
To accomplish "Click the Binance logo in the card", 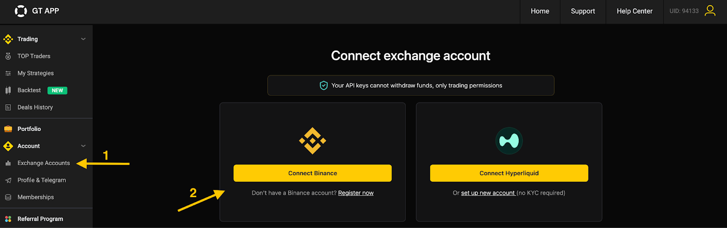I will click(x=313, y=141).
